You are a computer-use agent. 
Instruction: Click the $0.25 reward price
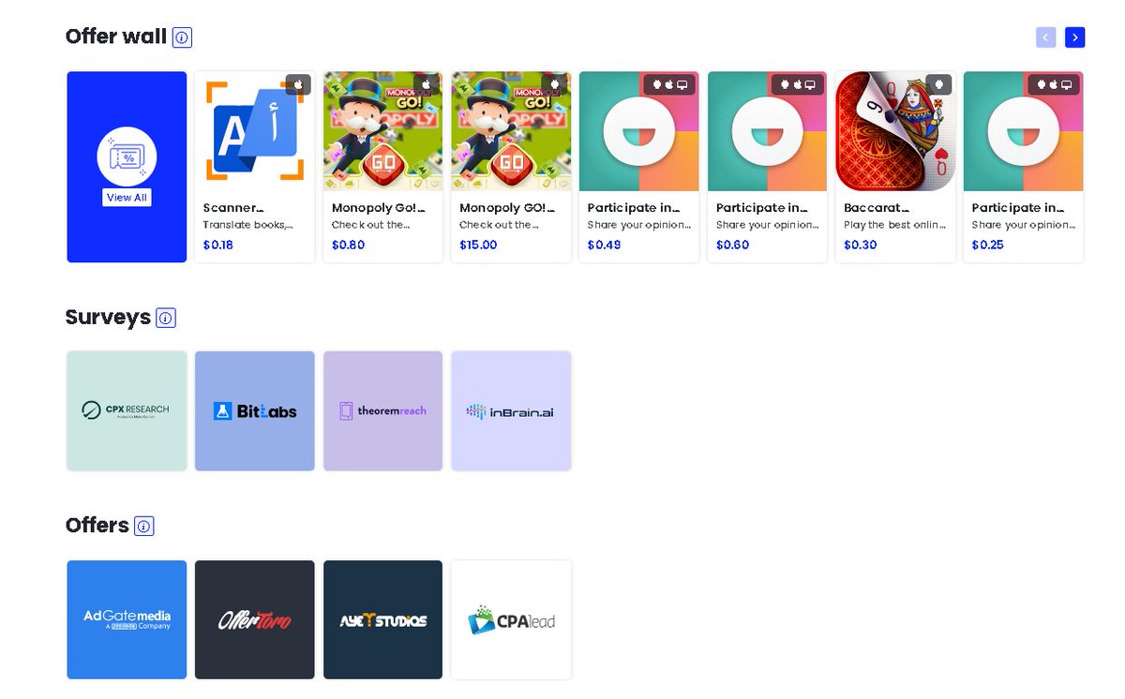tap(988, 245)
